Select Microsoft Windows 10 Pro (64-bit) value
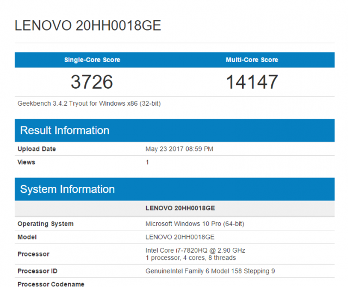Viewport: 348px width, 287px height. pos(195,224)
